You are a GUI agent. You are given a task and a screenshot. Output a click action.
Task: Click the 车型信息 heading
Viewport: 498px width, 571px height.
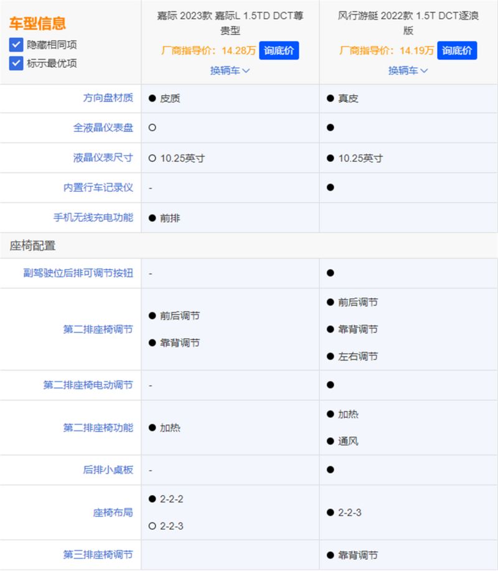pos(37,24)
